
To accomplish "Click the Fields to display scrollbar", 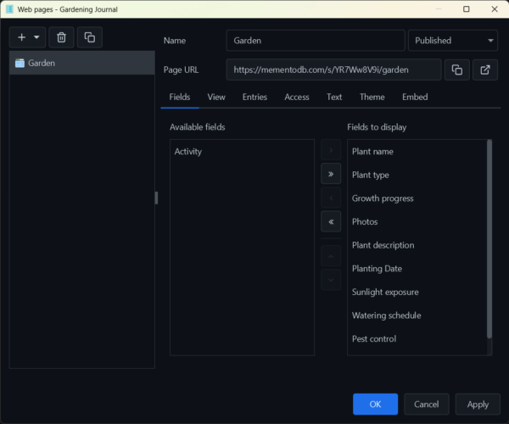I will 489,237.
